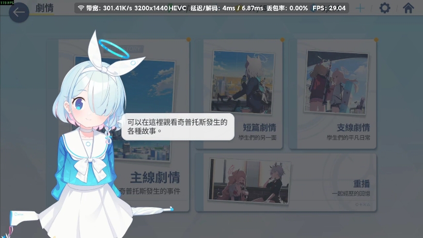Screen dimensions: 423x238
Task: Open the settings gear icon
Action: pos(385,8)
